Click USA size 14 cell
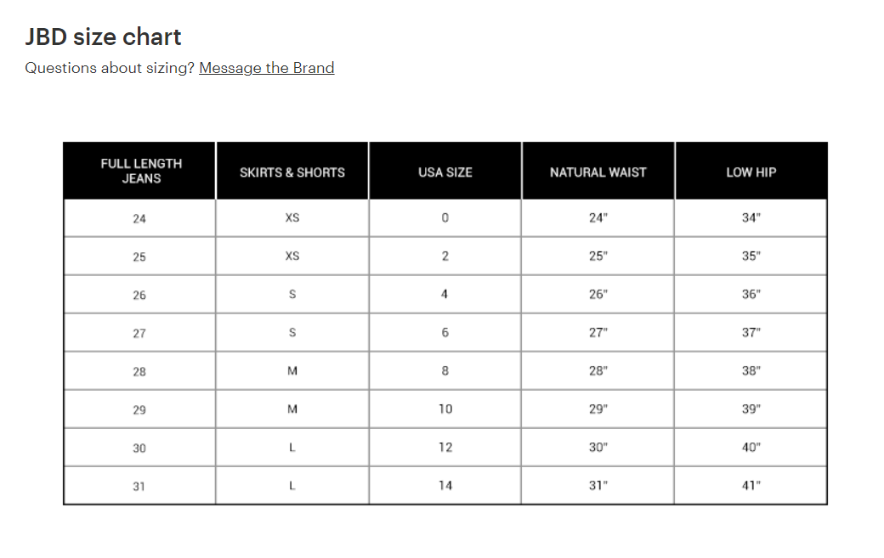The width and height of the screenshot is (884, 558). (x=445, y=486)
